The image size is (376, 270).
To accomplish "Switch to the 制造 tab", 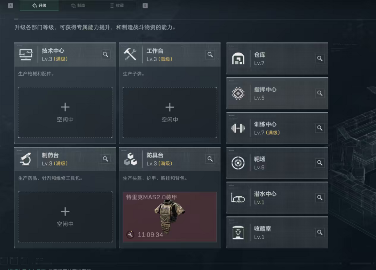I will (78, 6).
